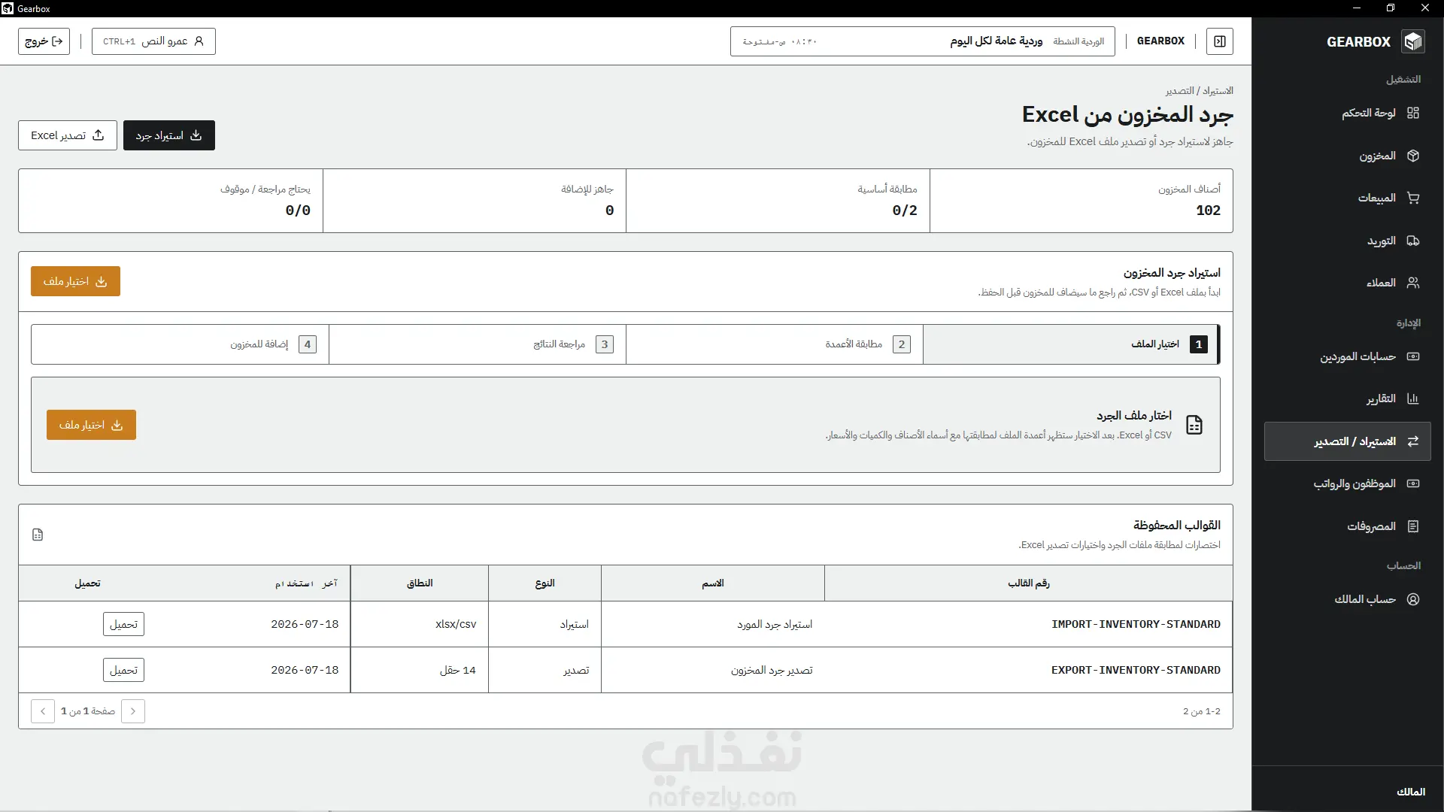Open المخزون inventory cube icon in sidebar
Image resolution: width=1444 pixels, height=812 pixels.
(x=1412, y=156)
